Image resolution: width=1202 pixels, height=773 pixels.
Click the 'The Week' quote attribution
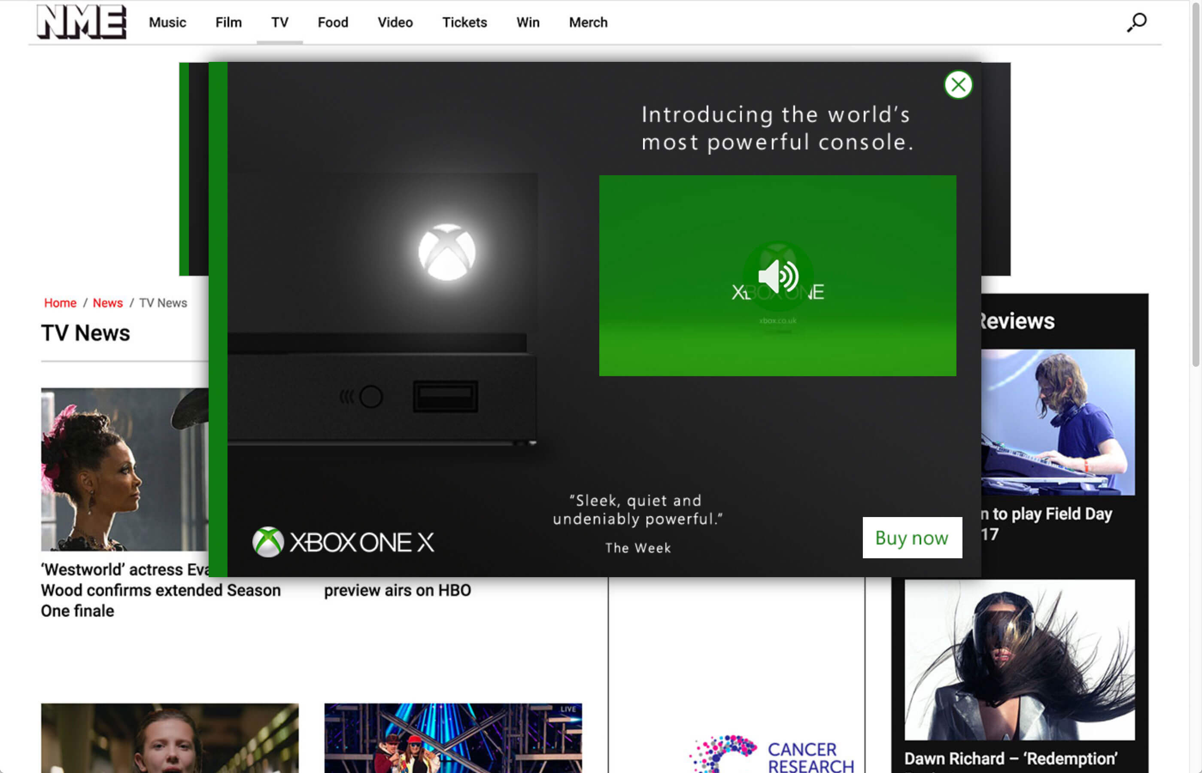pos(638,548)
